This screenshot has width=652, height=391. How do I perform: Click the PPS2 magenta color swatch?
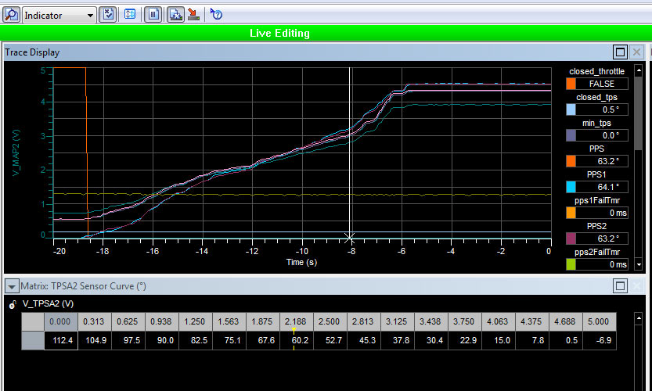coord(571,239)
